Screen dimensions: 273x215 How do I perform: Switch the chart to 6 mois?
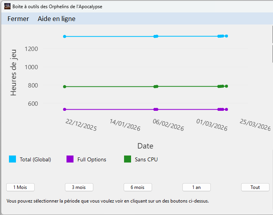[x=138, y=187]
